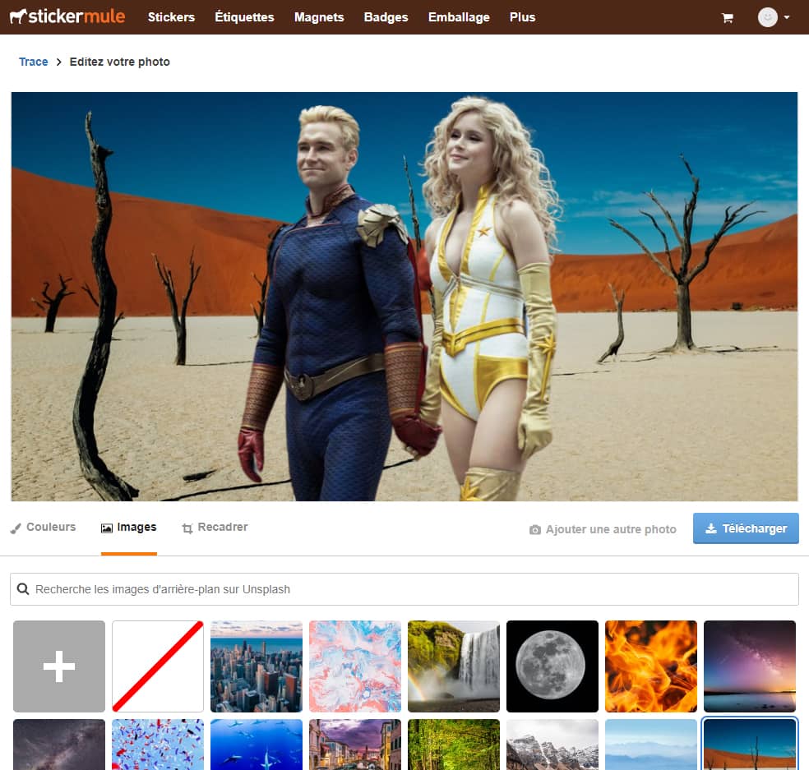Screen dimensions: 809x770
Task: Remove background with red slash tile
Action: pyautogui.click(x=158, y=666)
